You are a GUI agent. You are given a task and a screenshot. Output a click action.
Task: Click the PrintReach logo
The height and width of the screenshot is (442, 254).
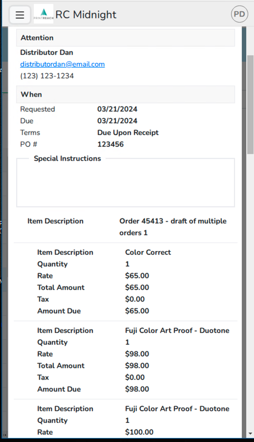click(x=43, y=14)
